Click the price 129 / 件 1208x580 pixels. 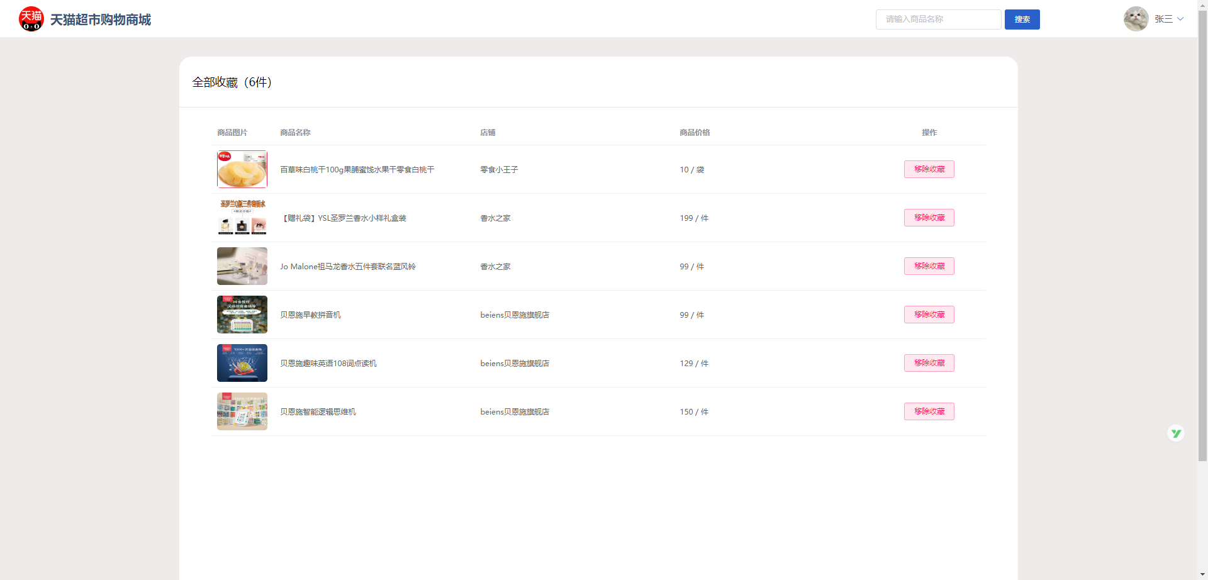[x=694, y=364]
